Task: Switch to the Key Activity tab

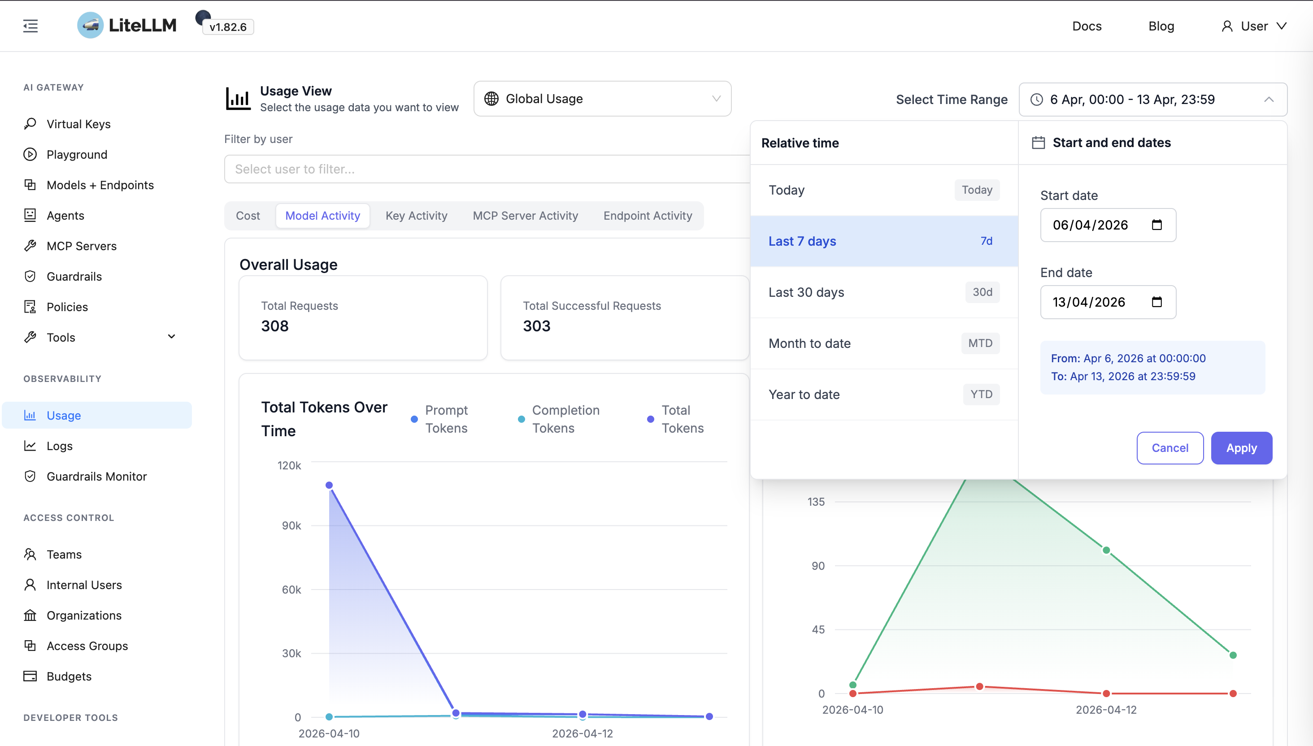Action: pos(416,216)
